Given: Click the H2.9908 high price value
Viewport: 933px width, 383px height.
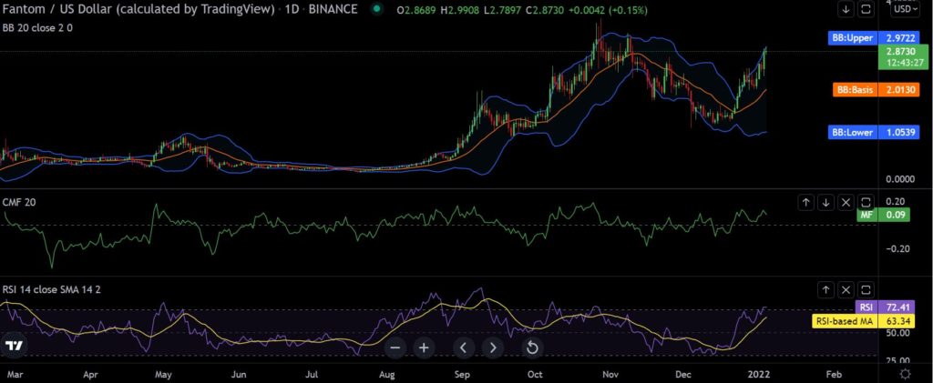Looking at the screenshot, I should coord(462,10).
